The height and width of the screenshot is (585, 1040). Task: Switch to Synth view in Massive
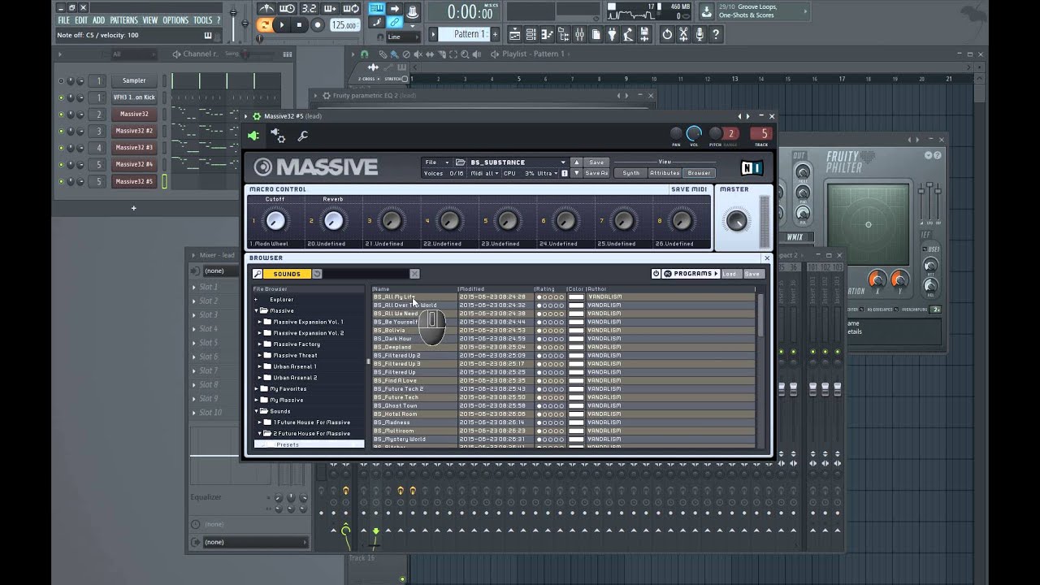pos(630,173)
